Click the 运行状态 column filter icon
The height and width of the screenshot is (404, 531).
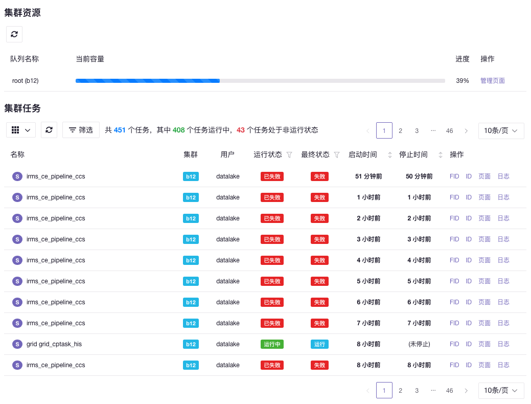pos(289,155)
